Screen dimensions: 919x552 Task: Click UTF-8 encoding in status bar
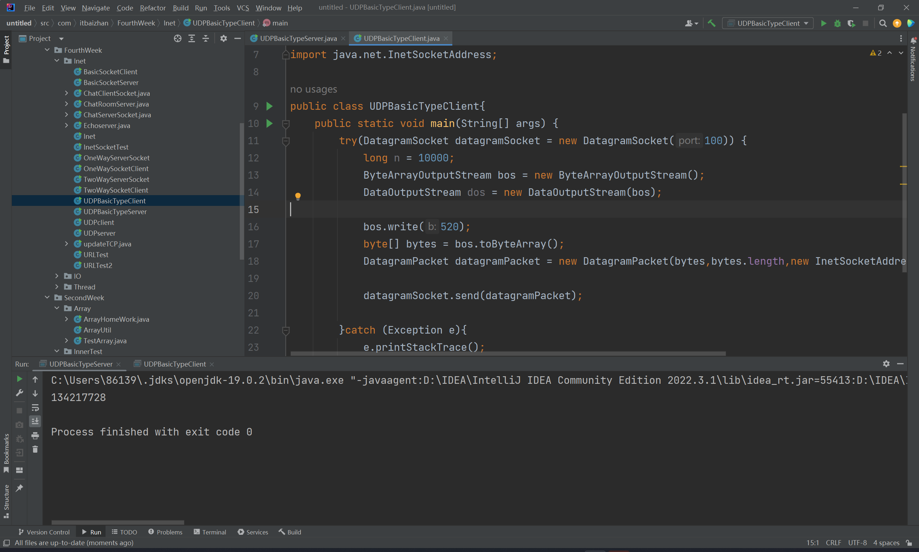(857, 543)
